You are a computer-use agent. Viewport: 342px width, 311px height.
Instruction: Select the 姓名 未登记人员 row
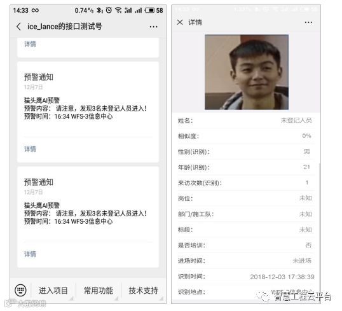click(x=246, y=120)
